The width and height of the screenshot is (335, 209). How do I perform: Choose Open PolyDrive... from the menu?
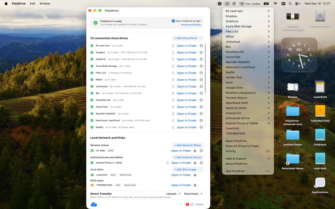tap(248, 141)
